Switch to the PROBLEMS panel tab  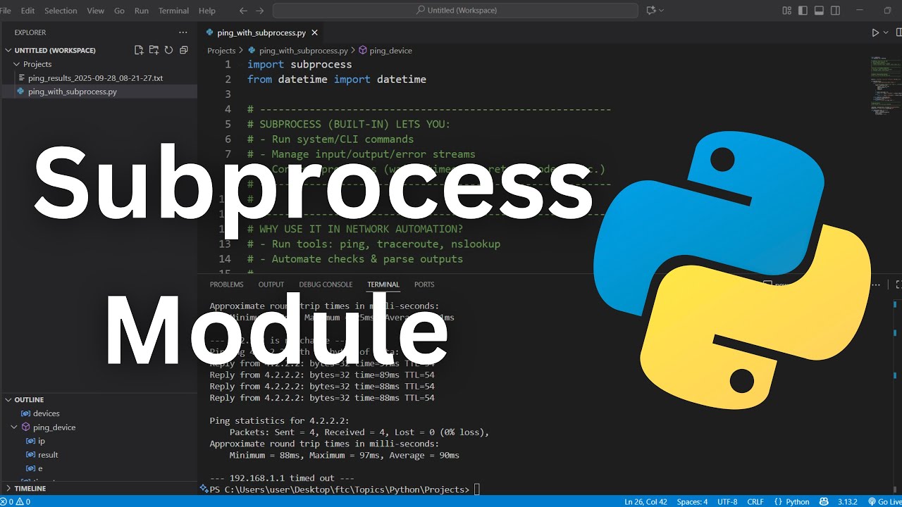coord(226,284)
